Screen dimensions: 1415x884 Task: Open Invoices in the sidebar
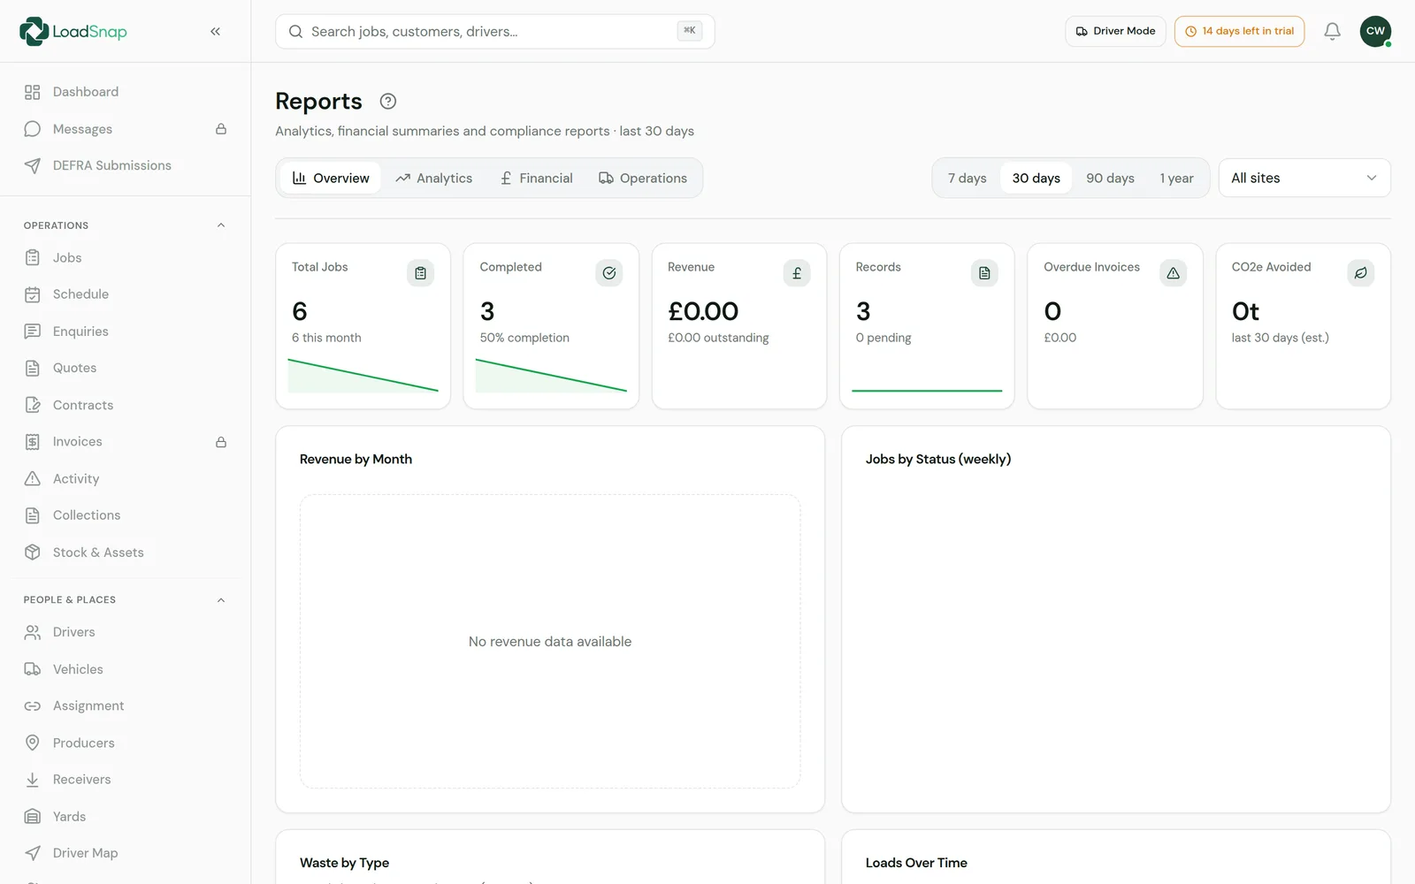point(125,442)
